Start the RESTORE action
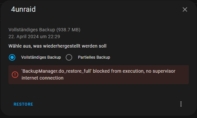The width and height of the screenshot is (197, 118). click(24, 104)
